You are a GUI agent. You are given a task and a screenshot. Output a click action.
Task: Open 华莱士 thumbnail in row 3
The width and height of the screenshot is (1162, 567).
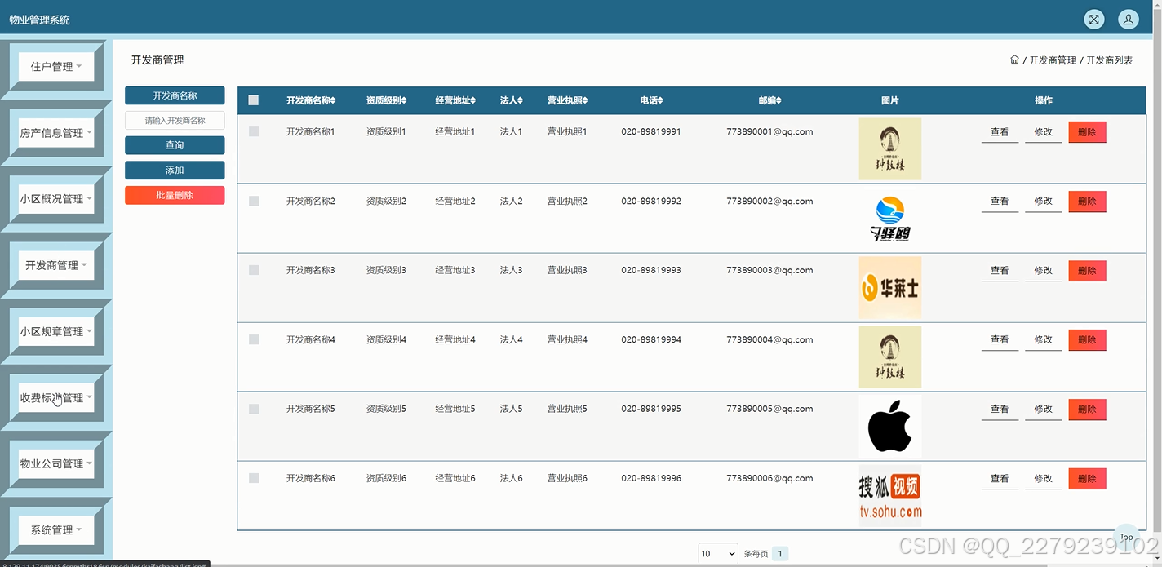889,287
